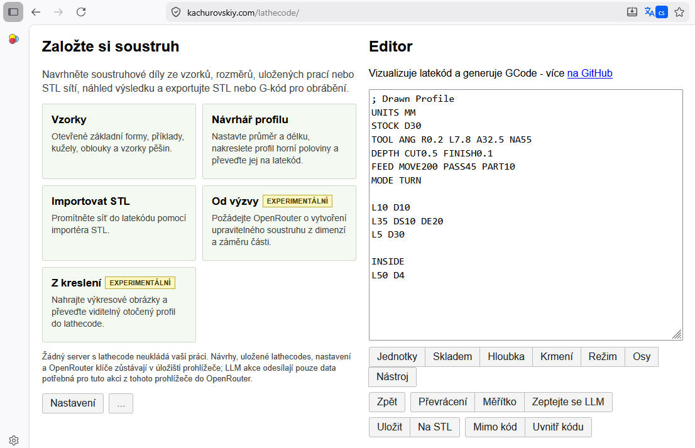
Task: Insert the Jednotky snippet button
Action: (397, 357)
